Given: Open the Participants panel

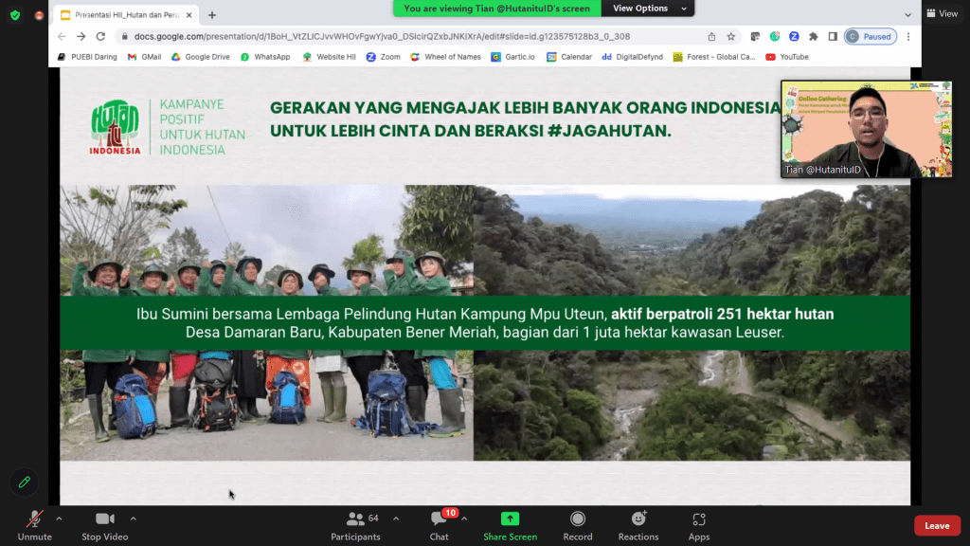Looking at the screenshot, I should click(x=356, y=525).
